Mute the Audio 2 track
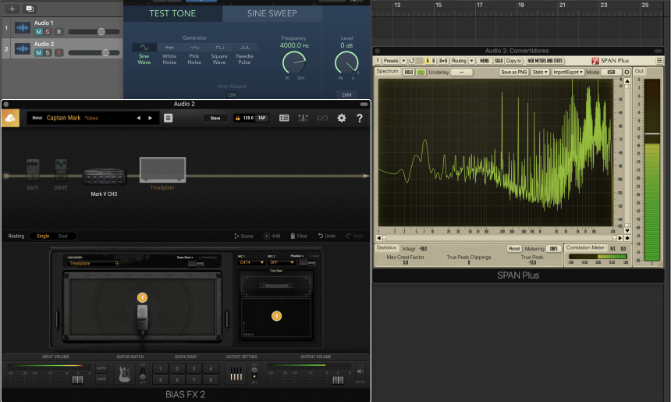 pos(38,52)
